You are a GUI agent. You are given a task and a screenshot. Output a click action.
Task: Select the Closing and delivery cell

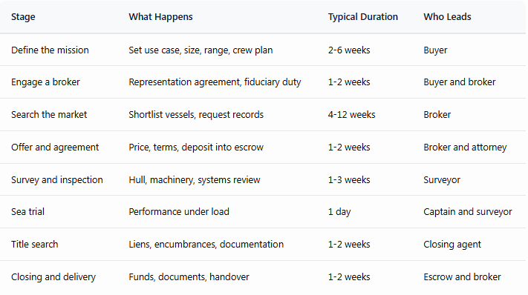(x=53, y=277)
